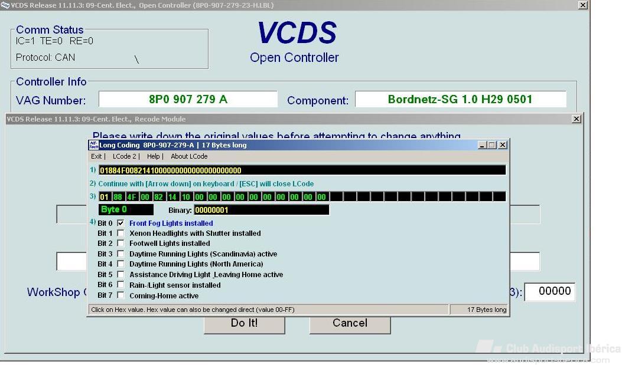Click the Binary value field 00000001

click(x=262, y=210)
